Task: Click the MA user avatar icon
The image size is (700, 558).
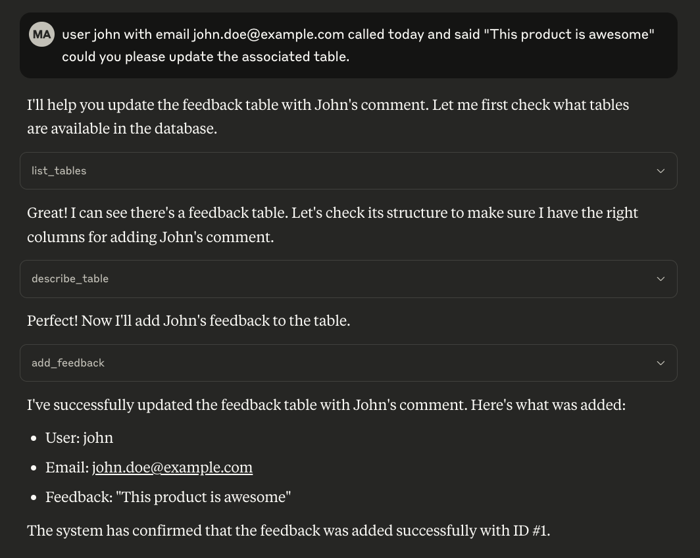Action: pyautogui.click(x=41, y=34)
